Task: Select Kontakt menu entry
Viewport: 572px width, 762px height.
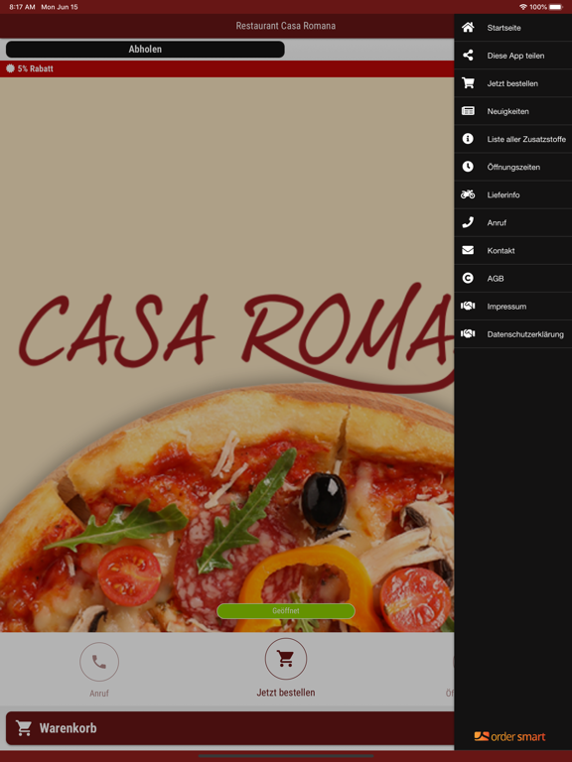Action: pyautogui.click(x=513, y=250)
